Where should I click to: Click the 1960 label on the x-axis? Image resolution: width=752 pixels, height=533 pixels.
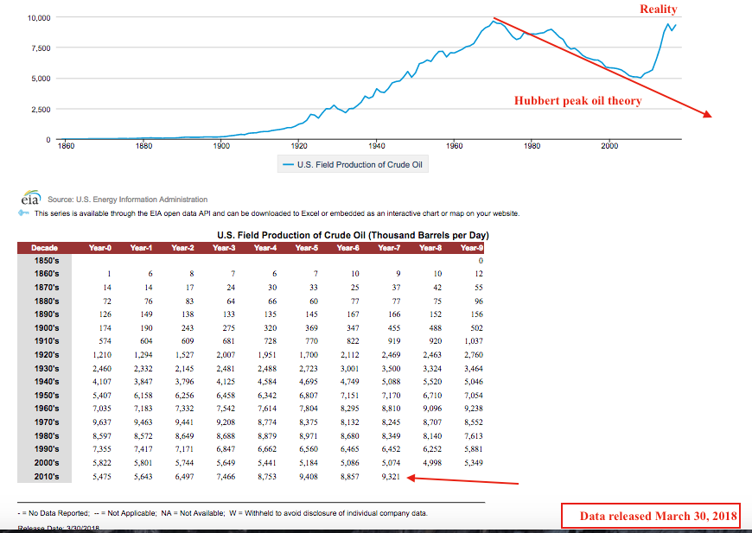point(453,146)
